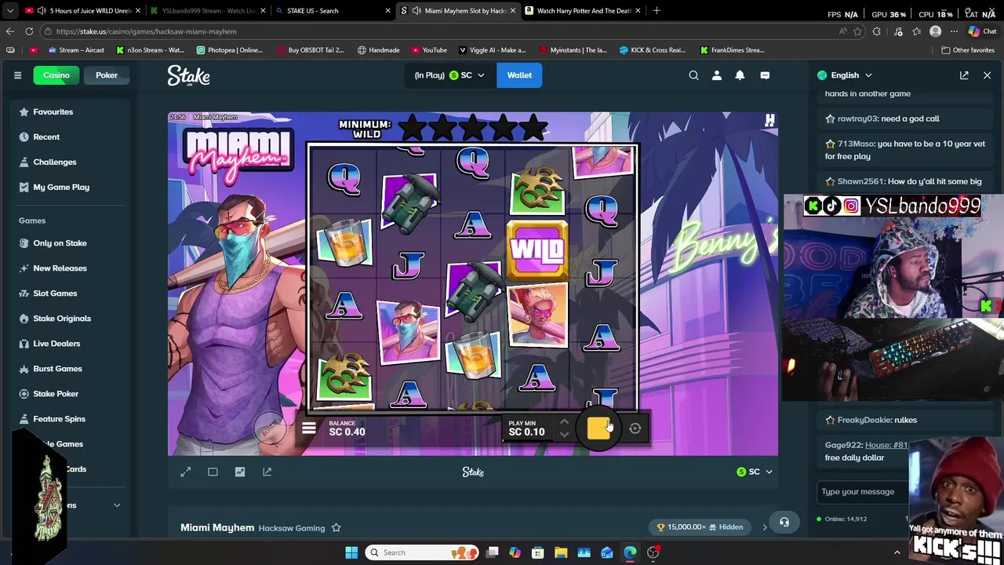Open the notifications bell
The height and width of the screenshot is (565, 1004).
[x=740, y=75]
